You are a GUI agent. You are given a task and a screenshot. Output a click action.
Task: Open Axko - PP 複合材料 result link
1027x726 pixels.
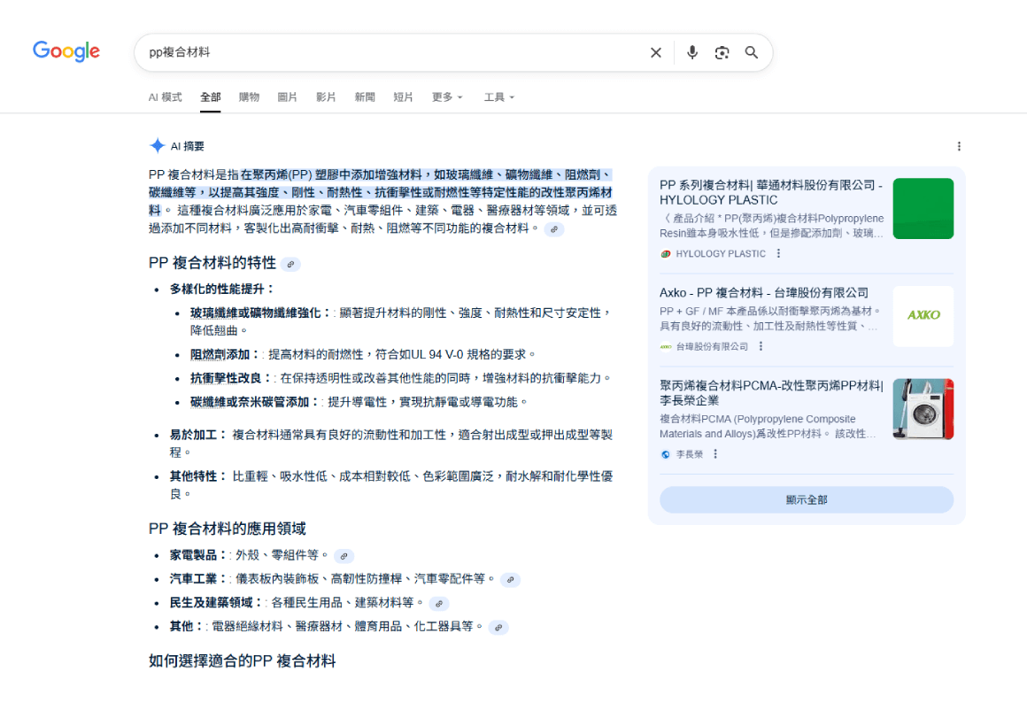coord(764,293)
